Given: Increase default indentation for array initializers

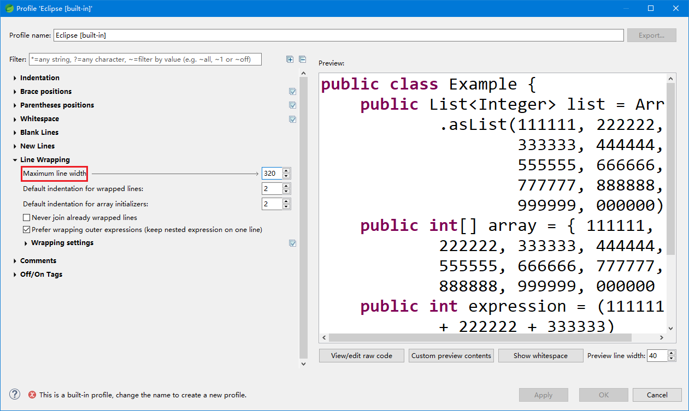Looking at the screenshot, I should (286, 201).
